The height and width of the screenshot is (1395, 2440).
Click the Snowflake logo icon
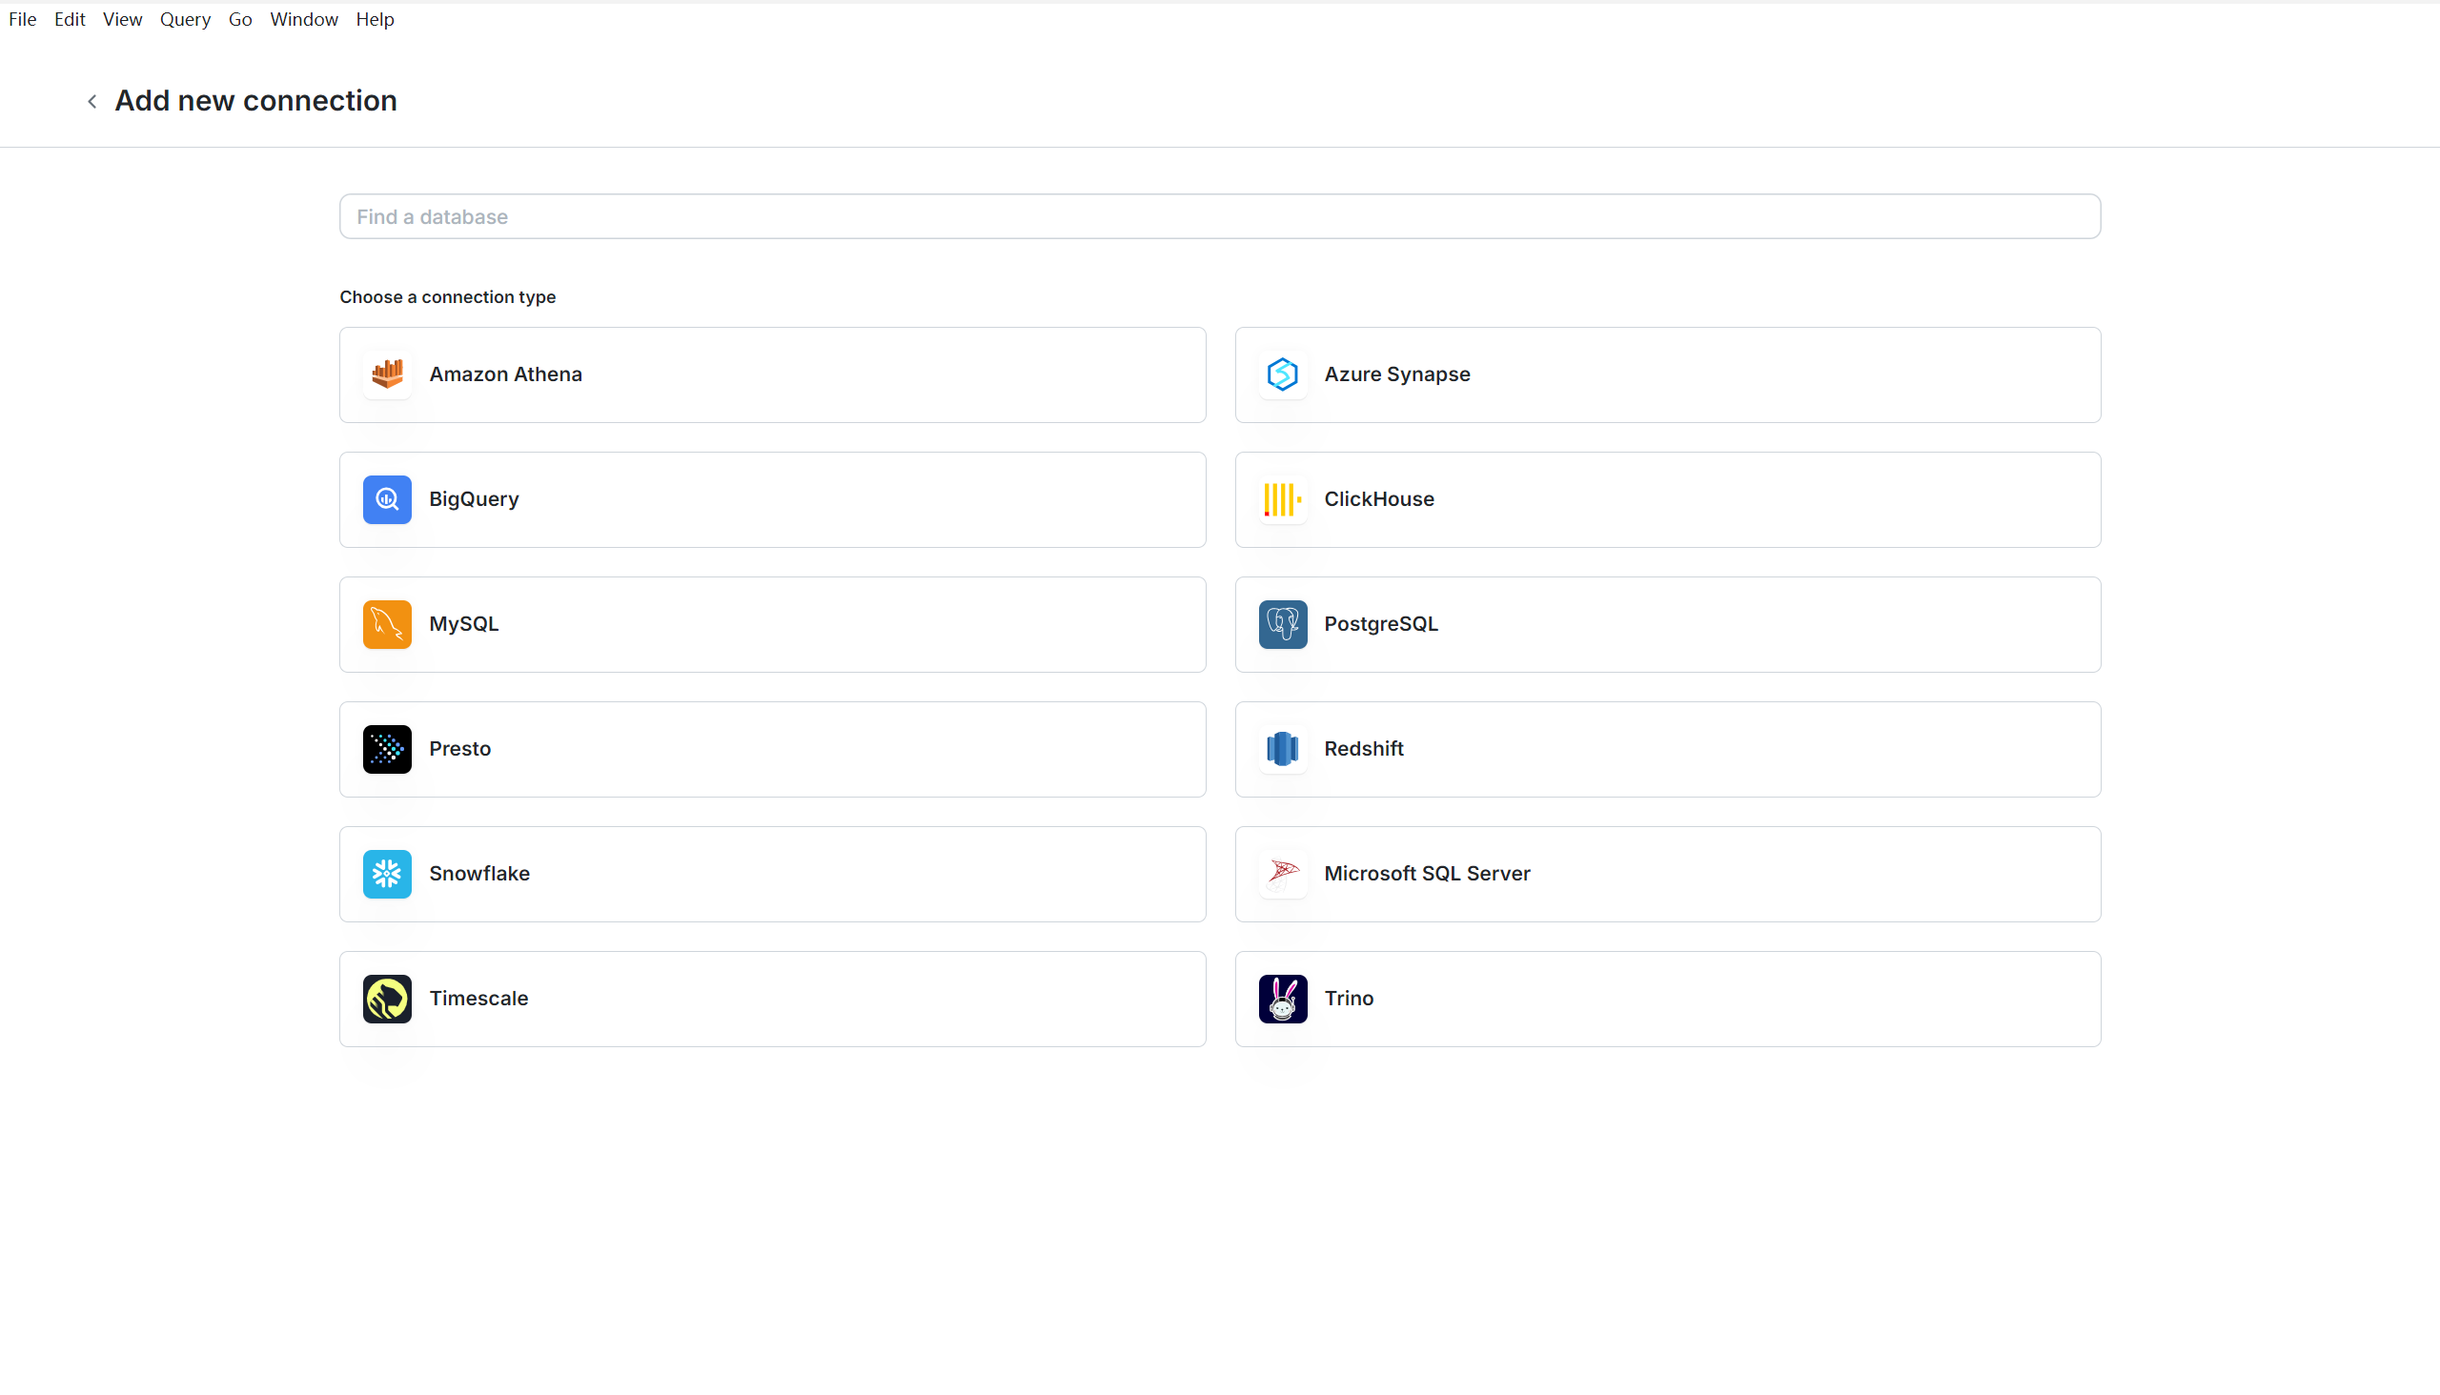tap(387, 874)
